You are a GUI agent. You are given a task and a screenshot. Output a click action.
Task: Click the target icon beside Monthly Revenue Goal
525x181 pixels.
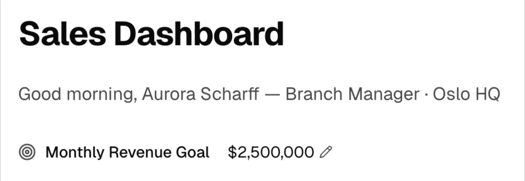pos(27,152)
